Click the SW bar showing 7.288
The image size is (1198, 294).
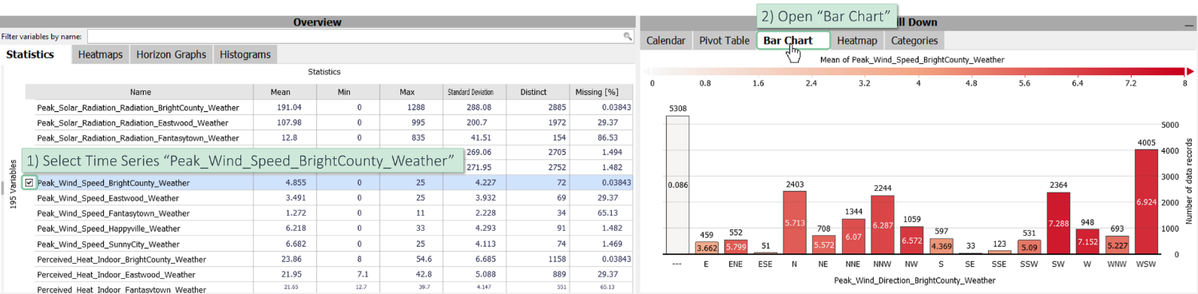click(x=1057, y=223)
